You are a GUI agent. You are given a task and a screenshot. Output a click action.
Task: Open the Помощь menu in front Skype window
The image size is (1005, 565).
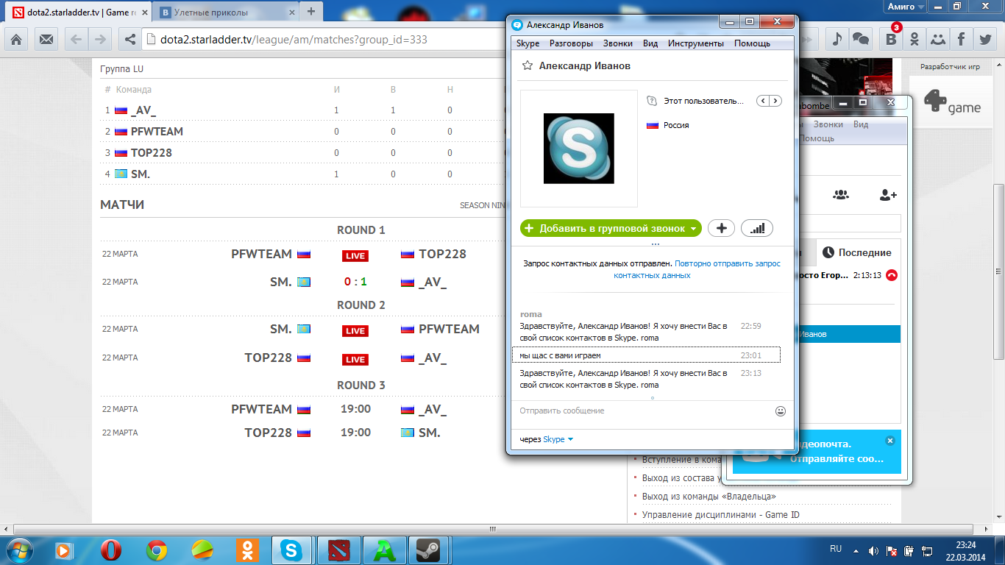[752, 43]
